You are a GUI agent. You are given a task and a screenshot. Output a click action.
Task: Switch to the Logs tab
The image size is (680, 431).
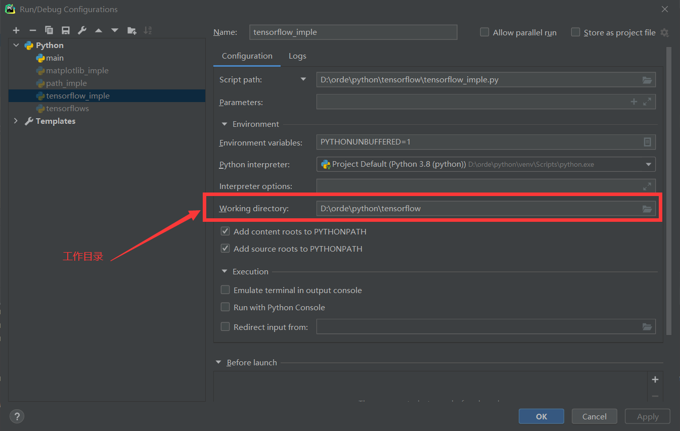tap(297, 56)
